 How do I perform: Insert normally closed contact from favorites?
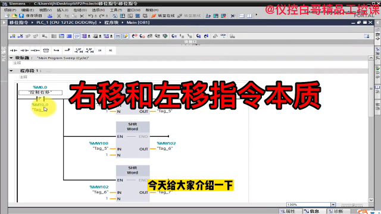(x=24, y=51)
